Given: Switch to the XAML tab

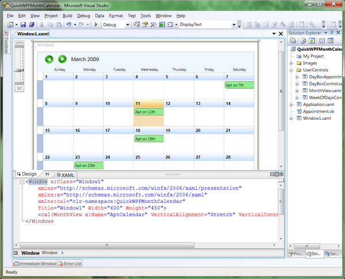Looking at the screenshot, I should pyautogui.click(x=66, y=175).
